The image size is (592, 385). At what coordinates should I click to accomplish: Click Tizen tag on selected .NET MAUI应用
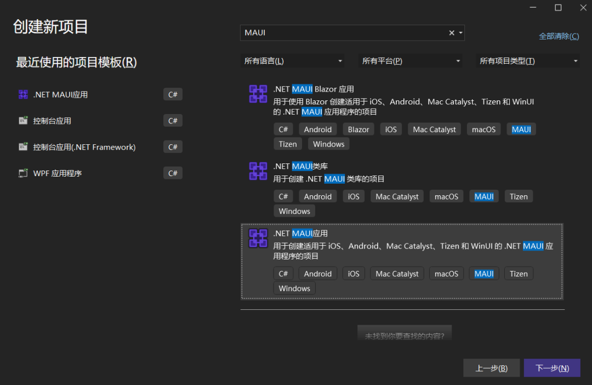(x=519, y=274)
